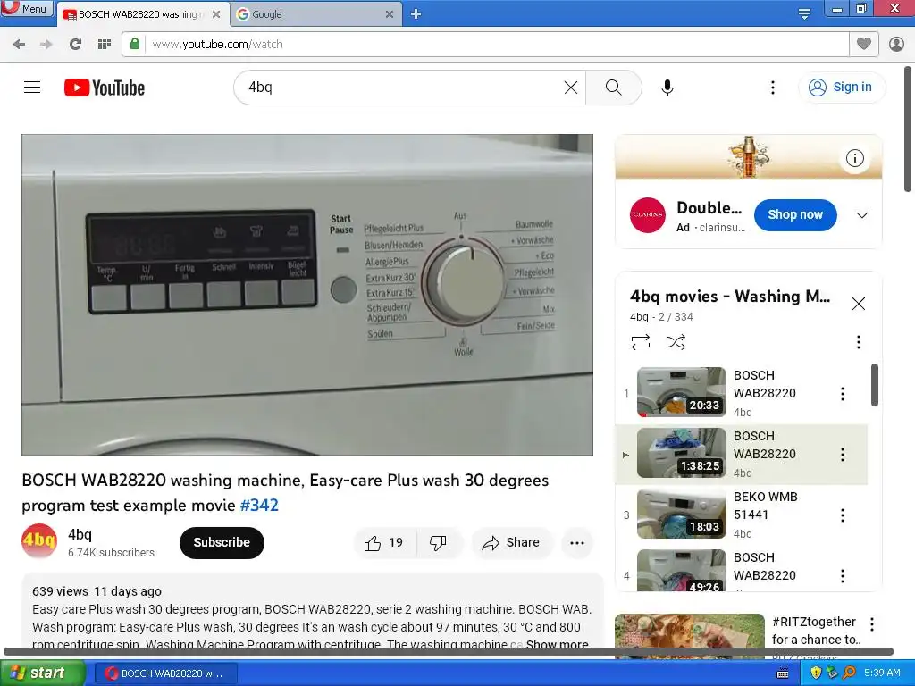Open options for the 20:33 playlist item
This screenshot has width=915, height=686.
[842, 394]
